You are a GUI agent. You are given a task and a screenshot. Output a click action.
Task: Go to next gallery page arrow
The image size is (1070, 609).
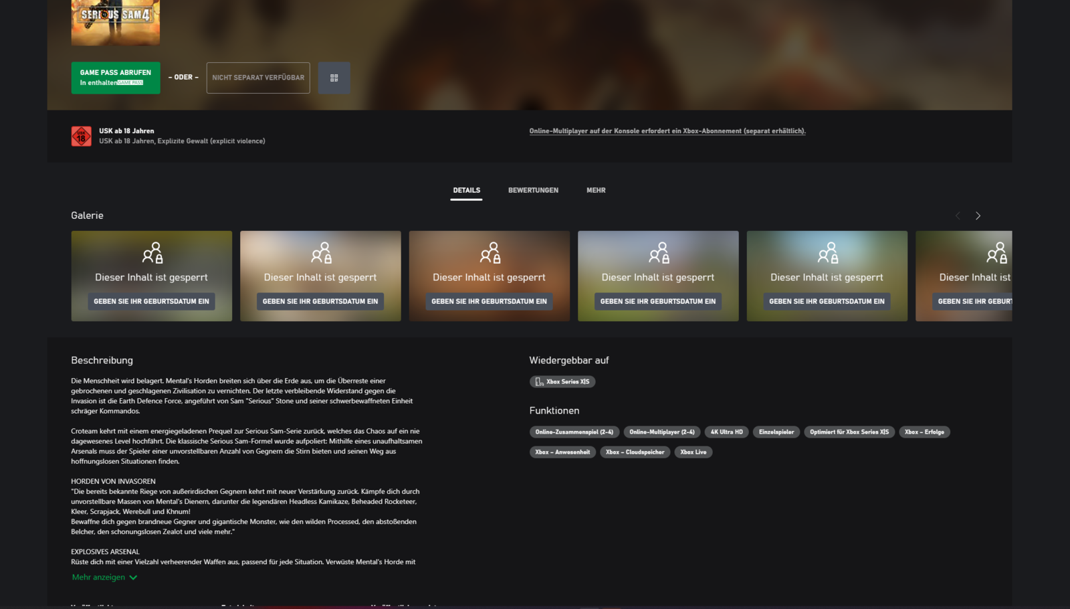(x=978, y=215)
